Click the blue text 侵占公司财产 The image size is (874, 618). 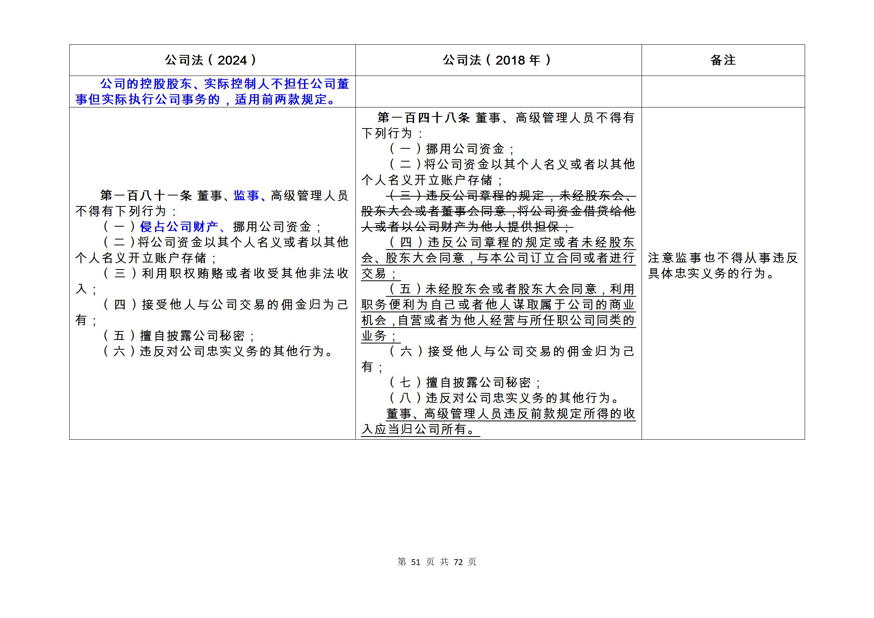click(x=179, y=227)
